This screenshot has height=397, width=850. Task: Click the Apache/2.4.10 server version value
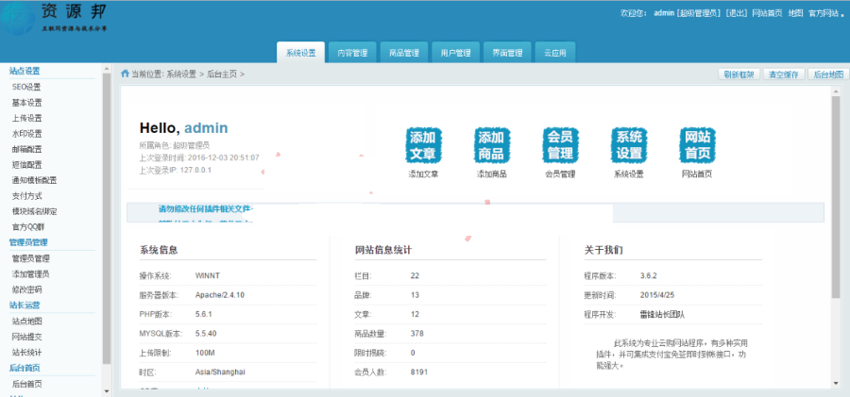(x=219, y=295)
